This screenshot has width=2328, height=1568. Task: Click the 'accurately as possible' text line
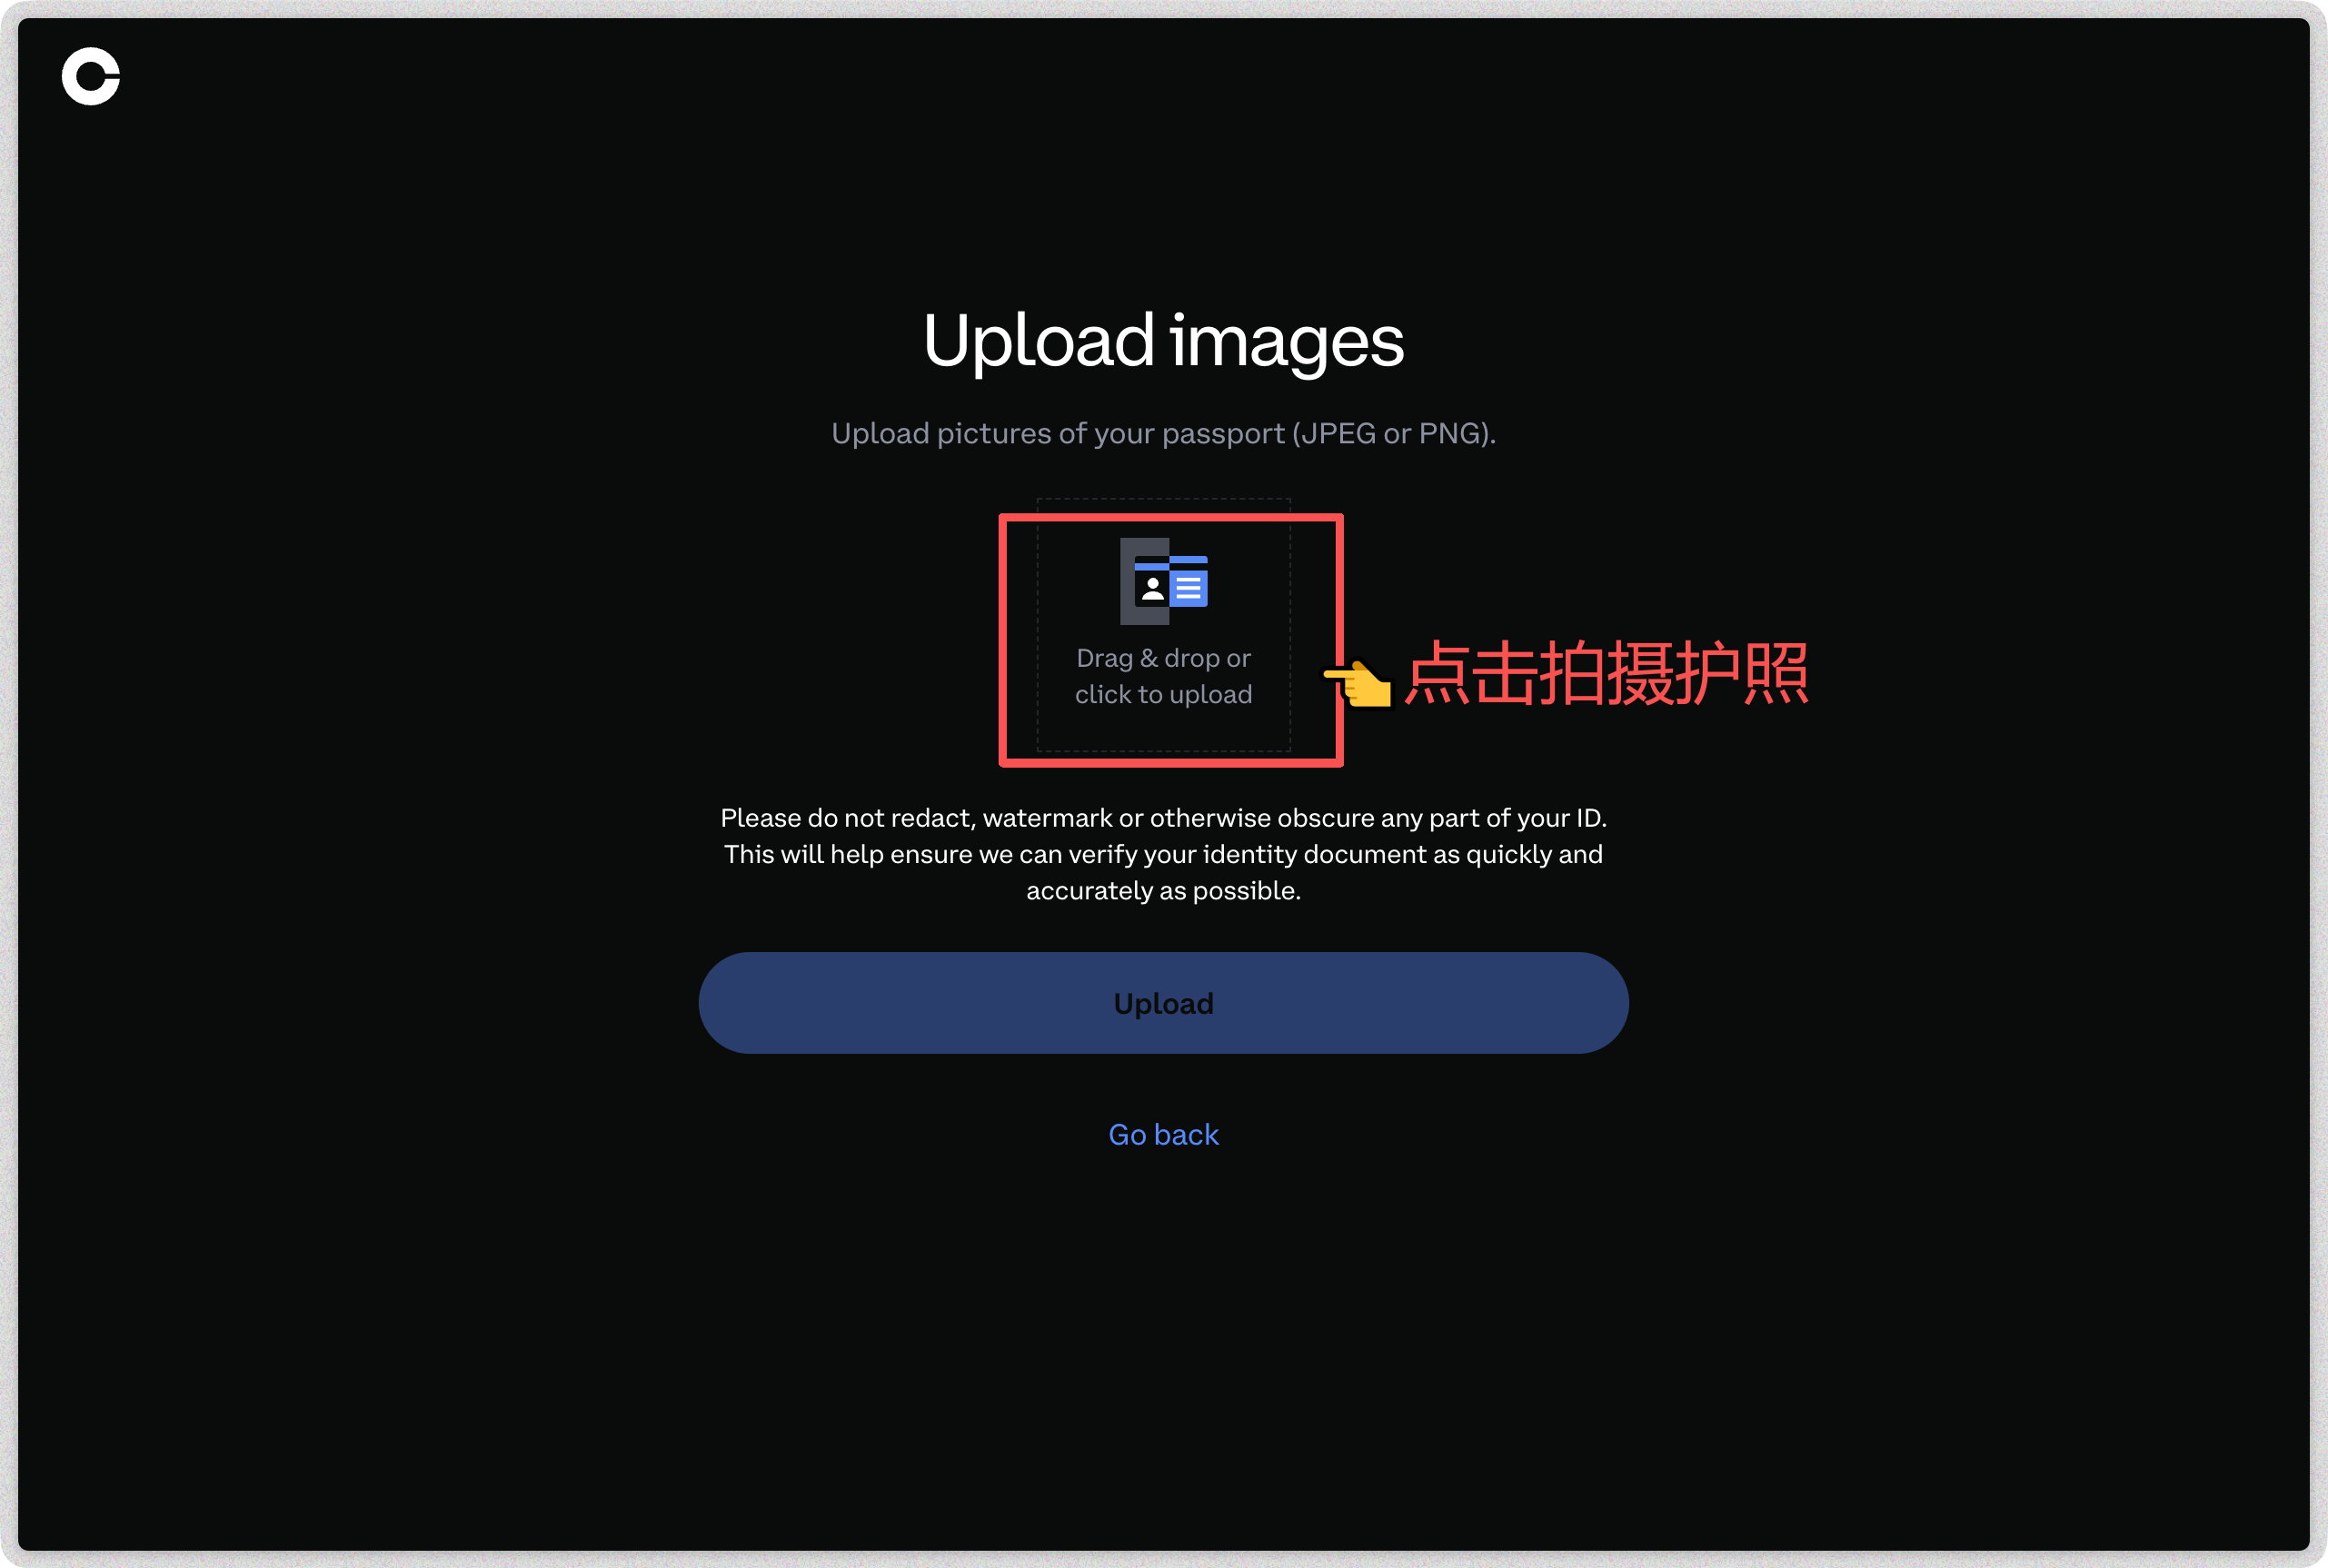(1163, 890)
